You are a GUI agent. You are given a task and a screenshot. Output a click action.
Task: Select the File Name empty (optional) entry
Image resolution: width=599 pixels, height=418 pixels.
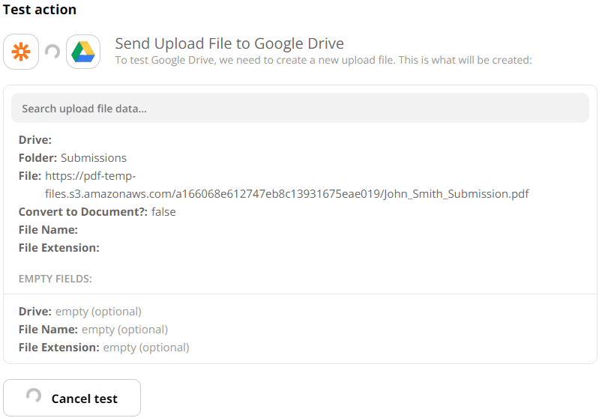pos(93,330)
